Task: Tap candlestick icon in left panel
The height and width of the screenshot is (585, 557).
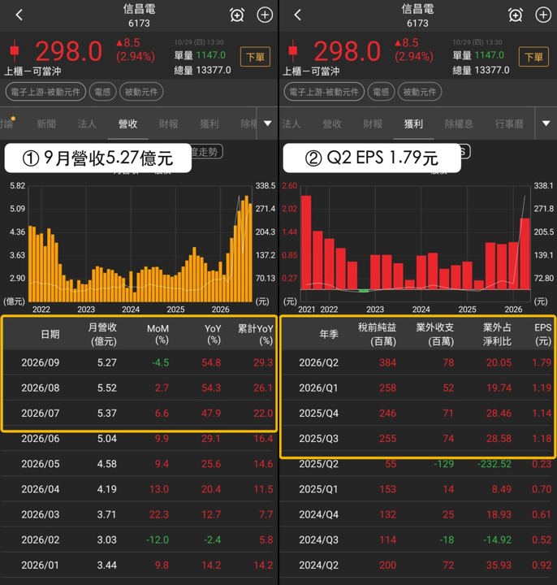Action: (15, 50)
